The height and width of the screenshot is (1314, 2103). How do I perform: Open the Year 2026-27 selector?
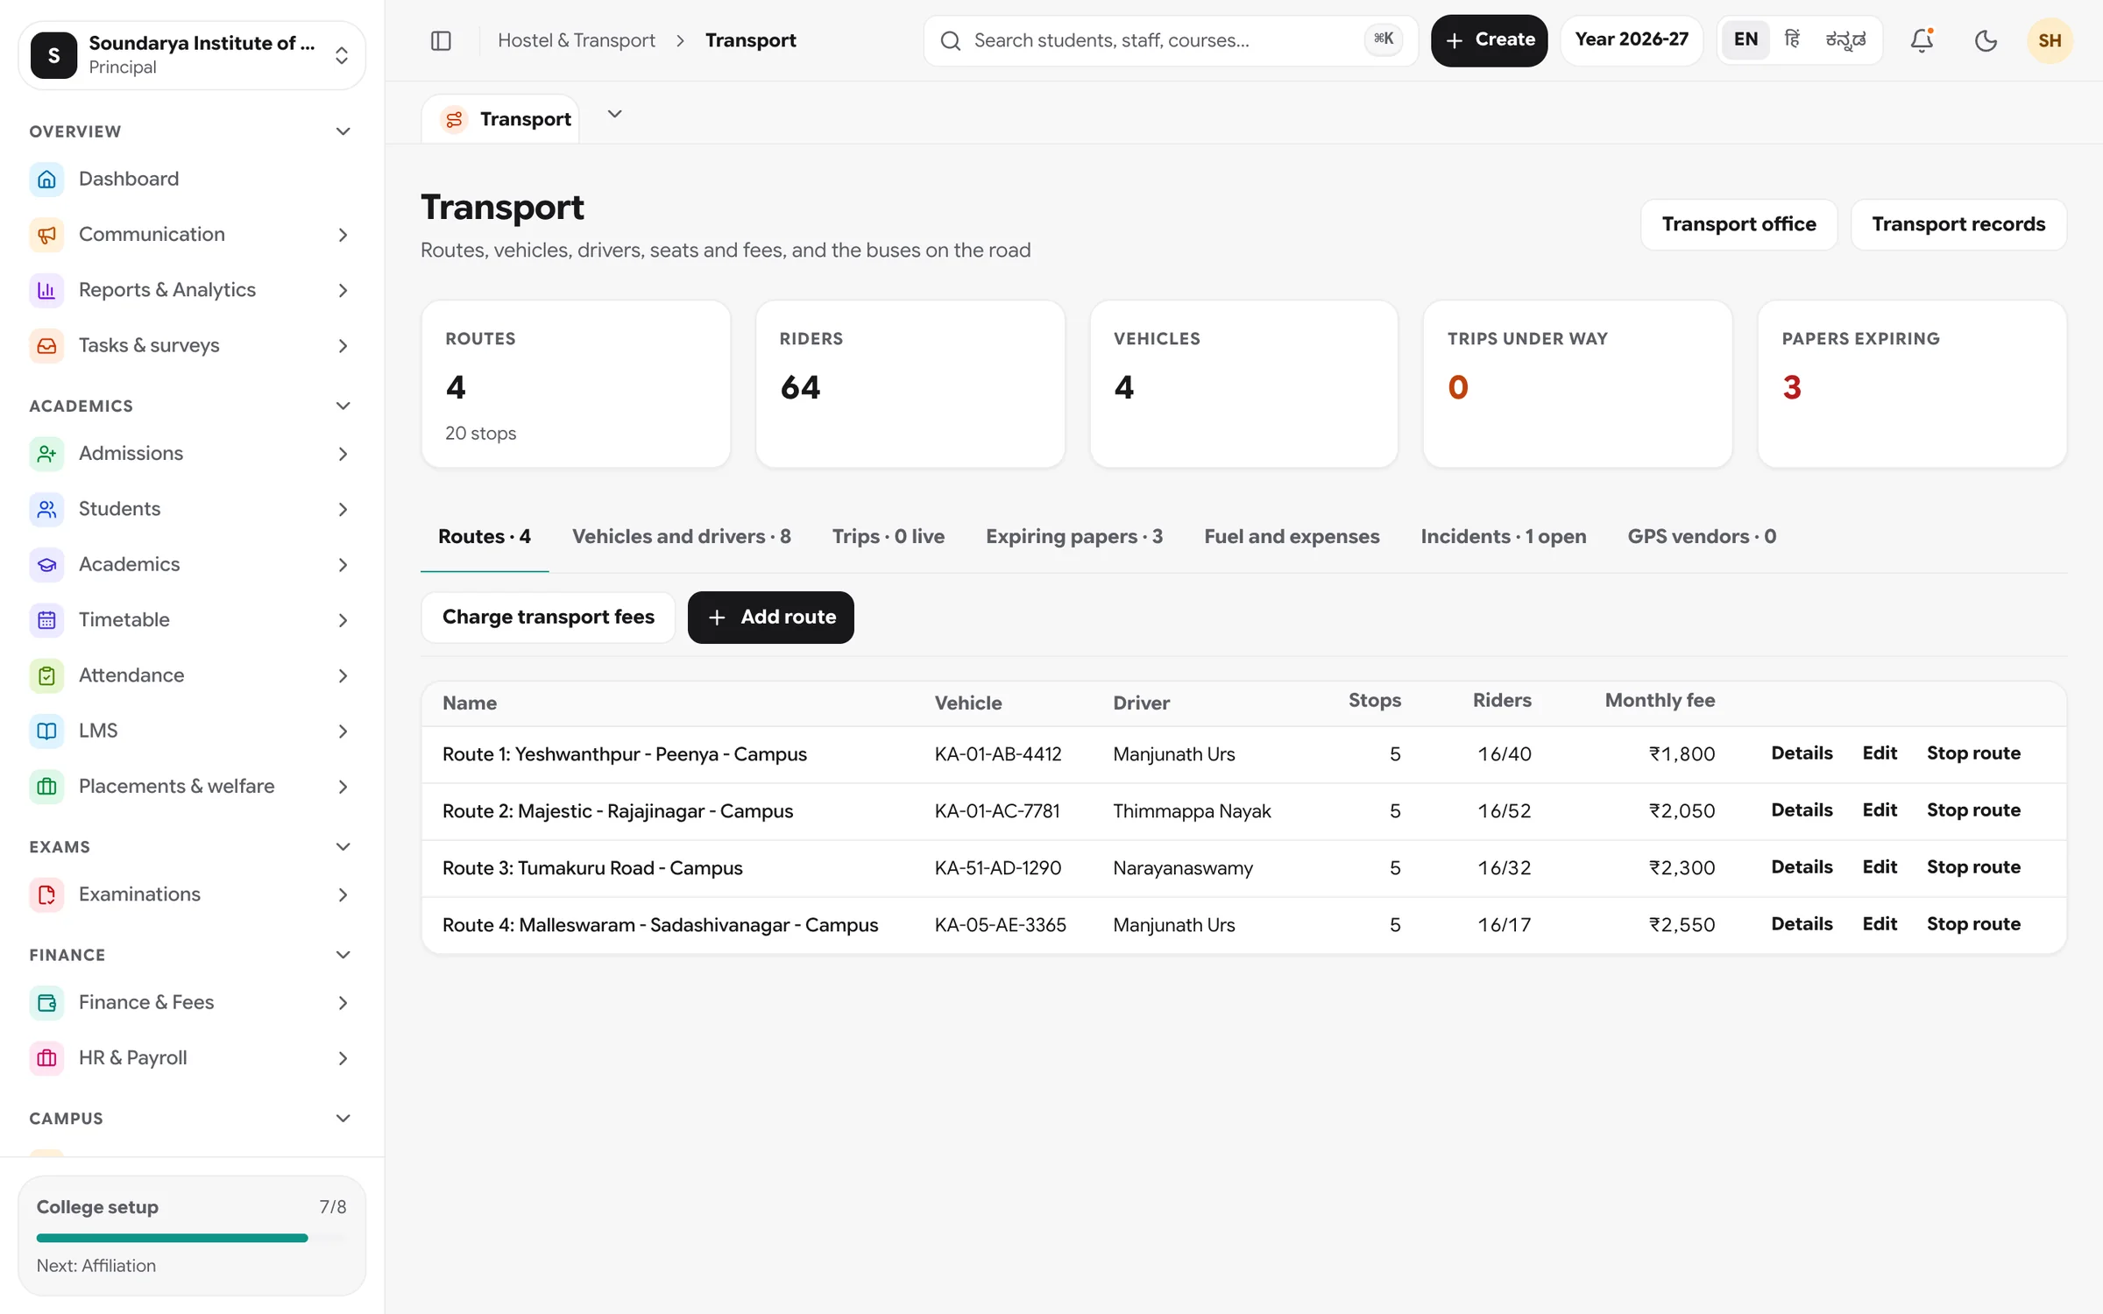1631,39
